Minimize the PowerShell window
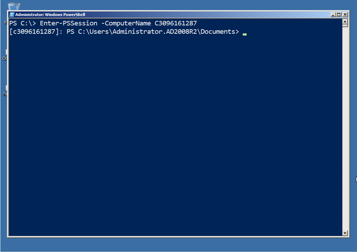Screen dimensions: 357x252 click(334, 15)
